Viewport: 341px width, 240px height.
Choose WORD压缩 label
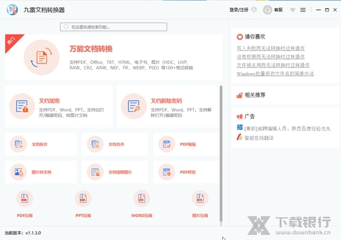pyautogui.click(x=142, y=216)
